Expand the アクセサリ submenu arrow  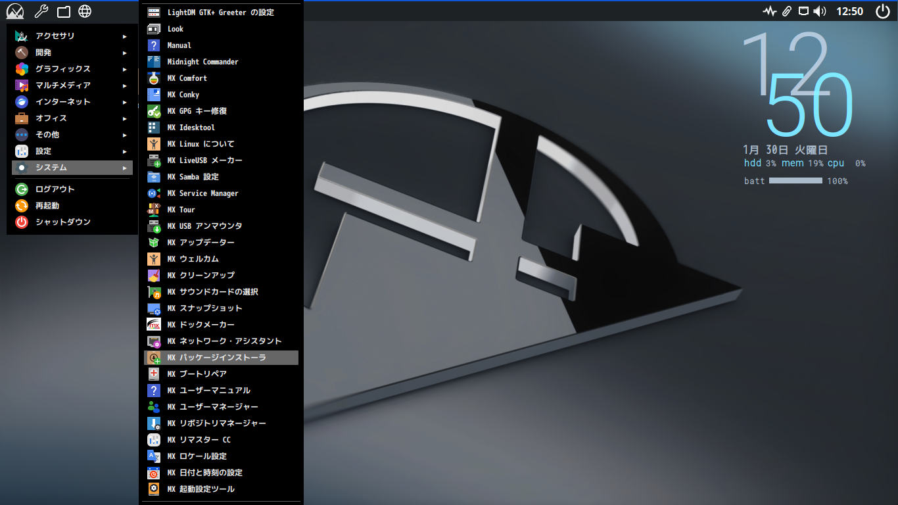pyautogui.click(x=125, y=37)
